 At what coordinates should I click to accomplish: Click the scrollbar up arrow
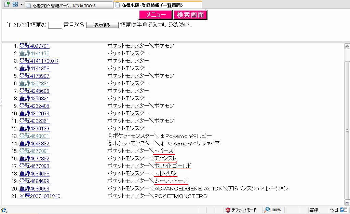[347, 46]
